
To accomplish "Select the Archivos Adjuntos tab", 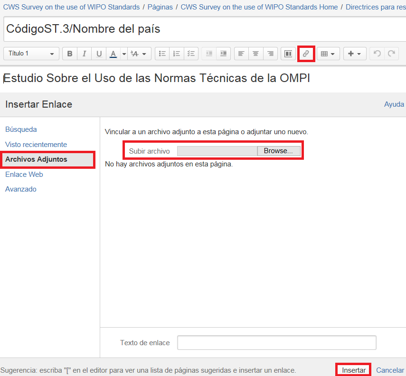I will (36, 159).
